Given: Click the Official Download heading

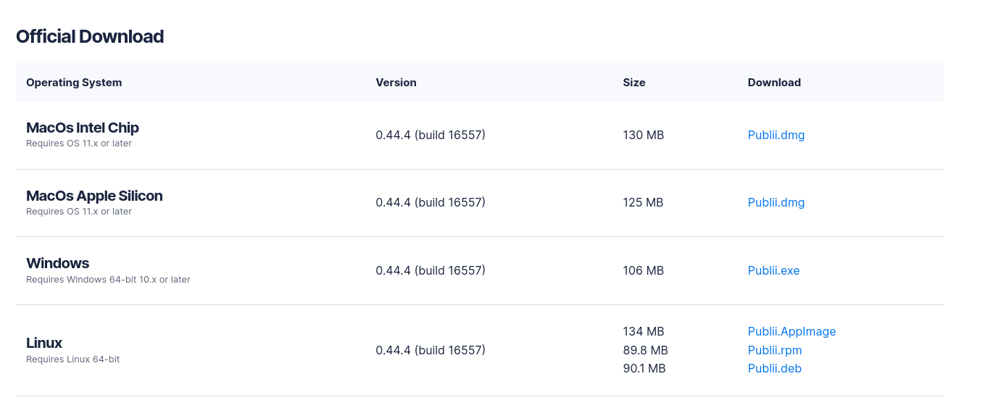Looking at the screenshot, I should coord(90,36).
